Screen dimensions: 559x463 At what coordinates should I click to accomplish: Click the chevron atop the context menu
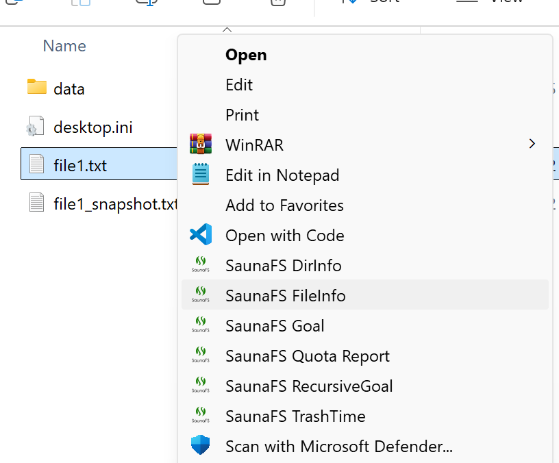coord(227,30)
